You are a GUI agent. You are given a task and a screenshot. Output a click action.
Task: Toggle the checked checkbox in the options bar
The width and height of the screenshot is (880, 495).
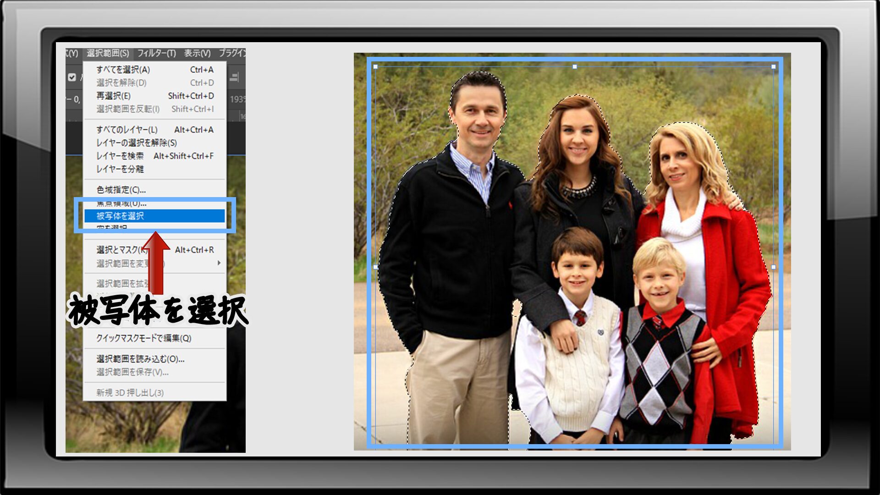tap(72, 77)
